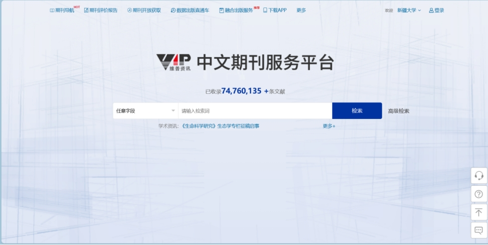Click the VIP 维普资讯 logo
The height and width of the screenshot is (245, 488).
[174, 62]
